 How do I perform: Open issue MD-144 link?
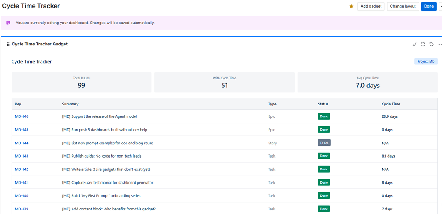(x=22, y=143)
